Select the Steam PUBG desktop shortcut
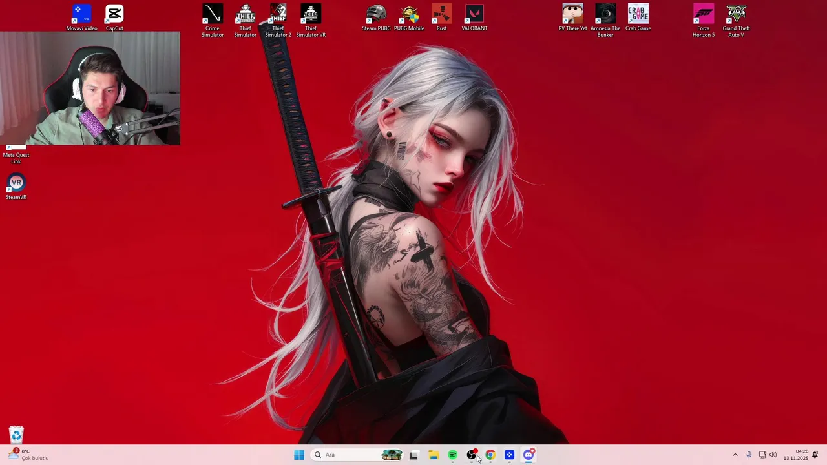The height and width of the screenshot is (465, 827). (376, 17)
